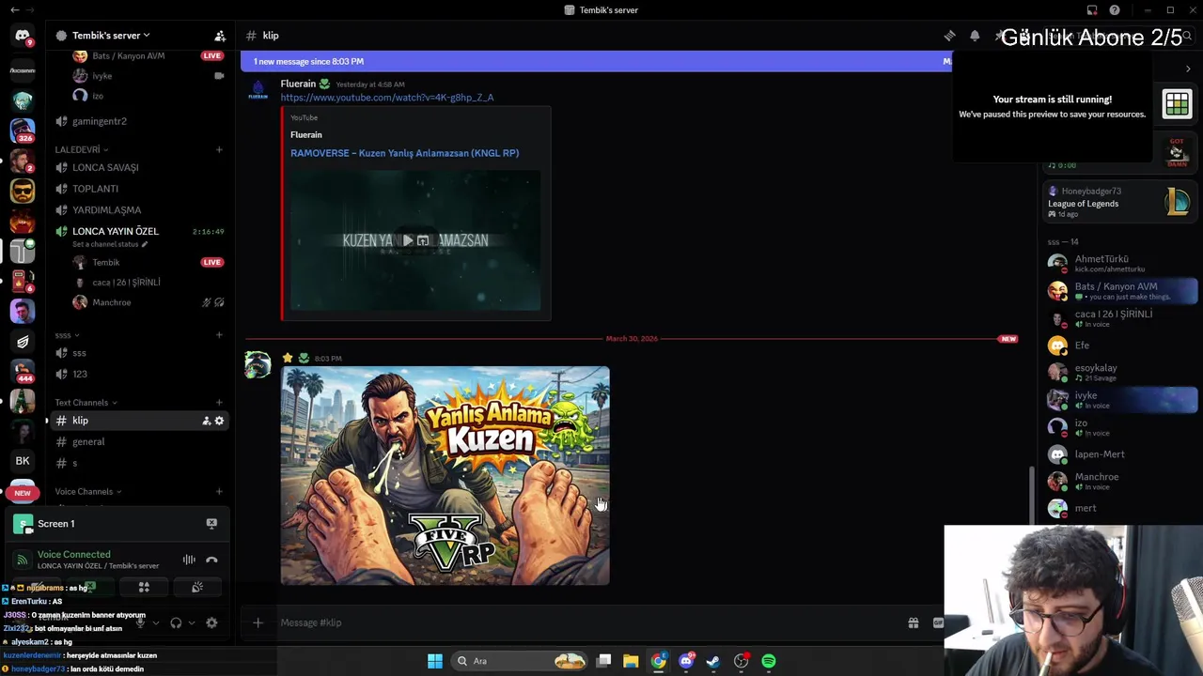Collapse the LALEDEVRI category
Image resolution: width=1203 pixels, height=676 pixels.
[81, 149]
